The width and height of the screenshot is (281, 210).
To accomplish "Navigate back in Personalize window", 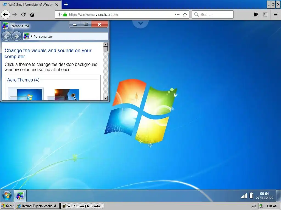I will tap(6, 36).
